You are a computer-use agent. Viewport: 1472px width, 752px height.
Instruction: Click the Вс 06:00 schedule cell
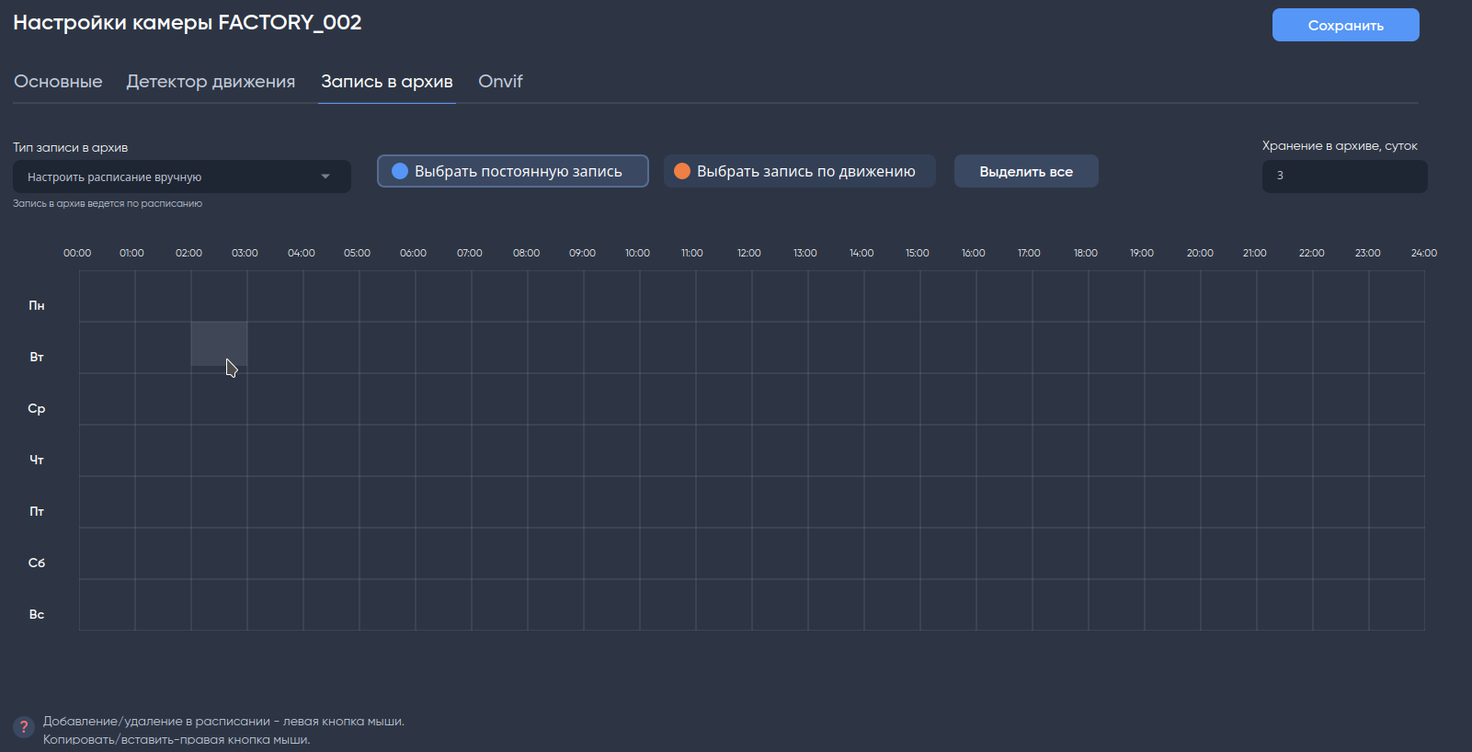[x=443, y=605]
